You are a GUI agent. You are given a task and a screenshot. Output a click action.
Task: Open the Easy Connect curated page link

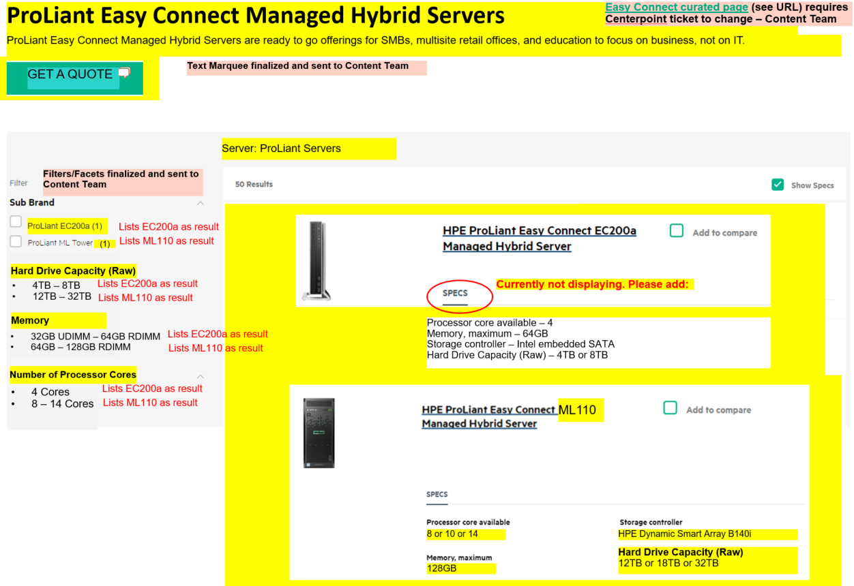[x=676, y=7]
